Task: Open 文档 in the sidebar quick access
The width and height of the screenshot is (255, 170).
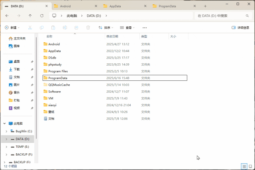Action: (14, 77)
